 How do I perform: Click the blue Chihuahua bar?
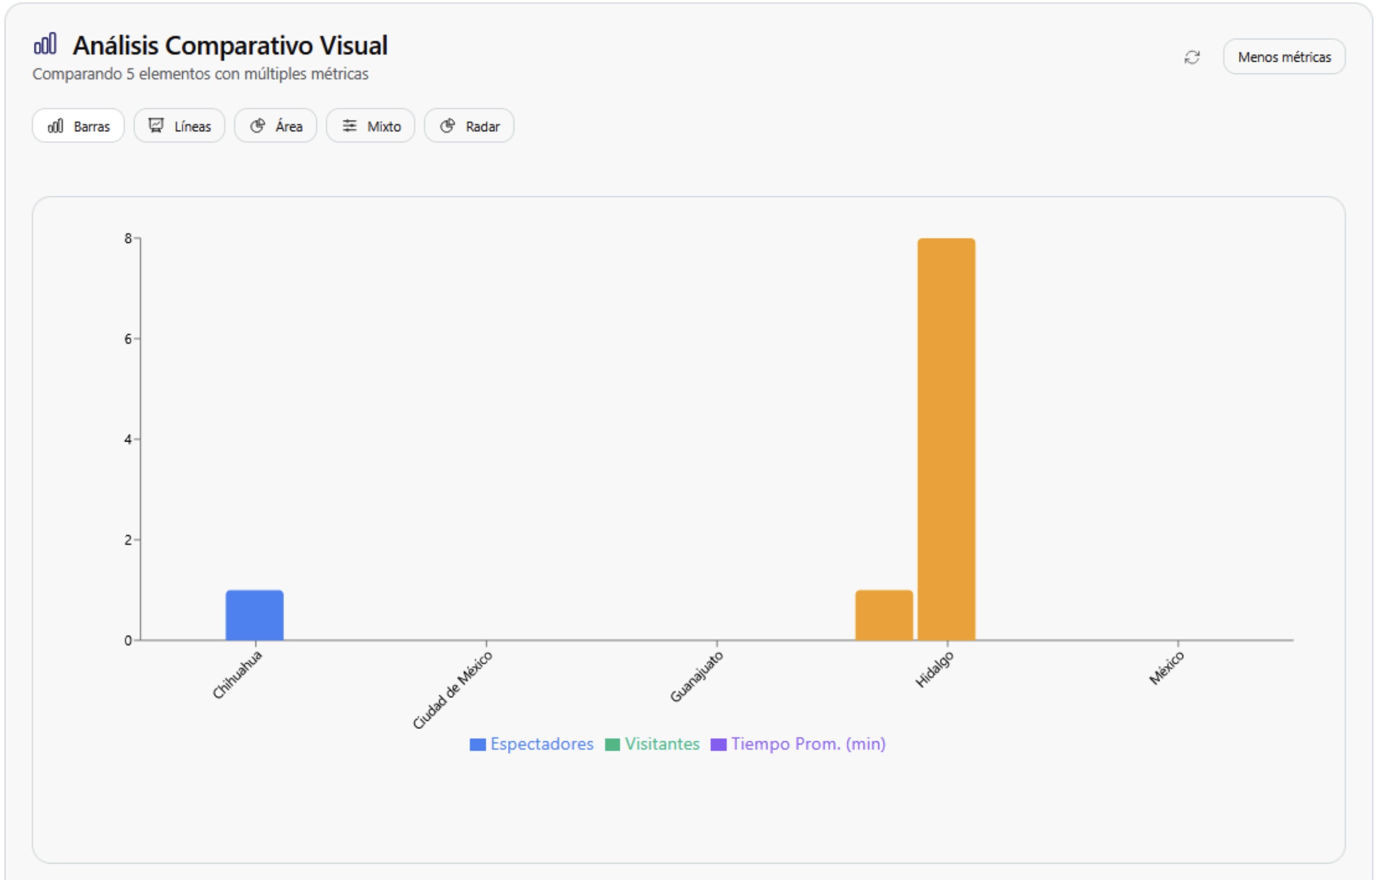(x=255, y=615)
